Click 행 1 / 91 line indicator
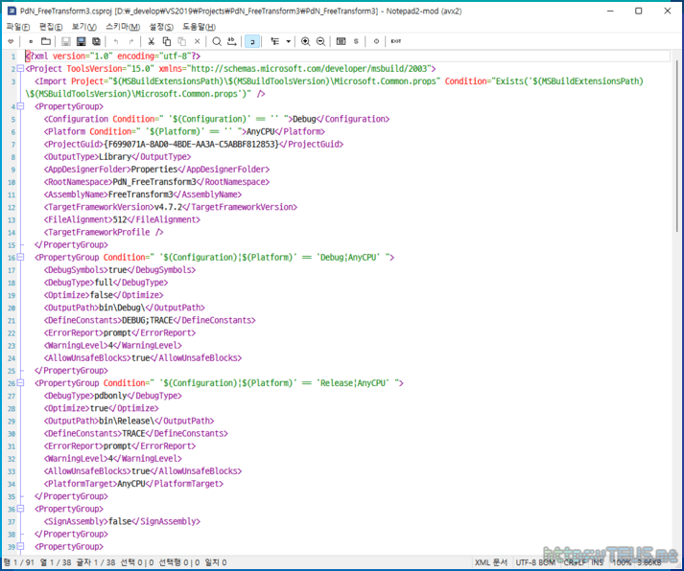The height and width of the screenshot is (571, 684). click(19, 562)
